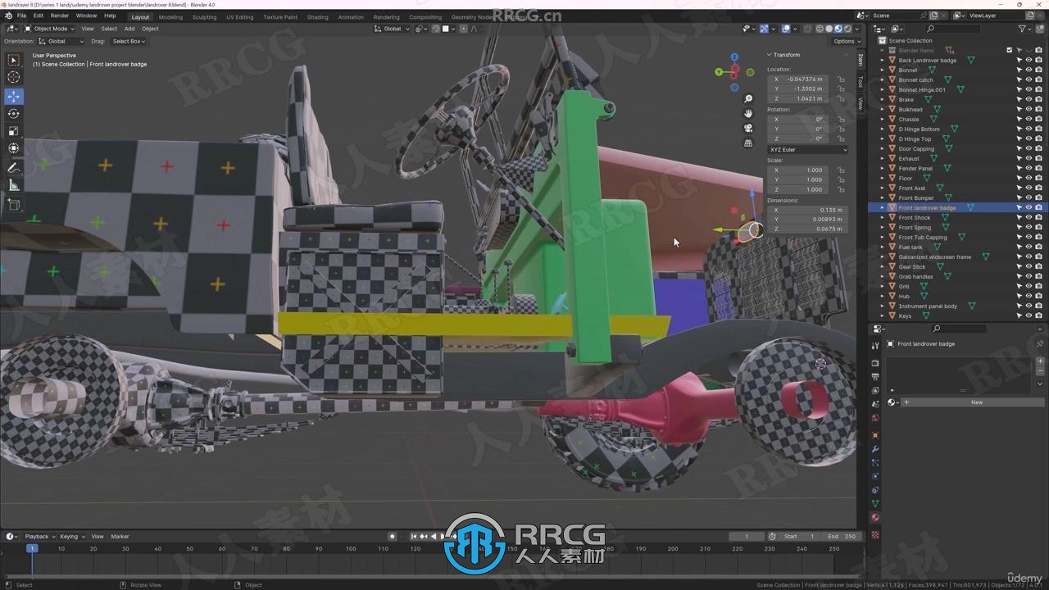Open the Render properties tab icon
The image size is (1049, 590).
875,363
